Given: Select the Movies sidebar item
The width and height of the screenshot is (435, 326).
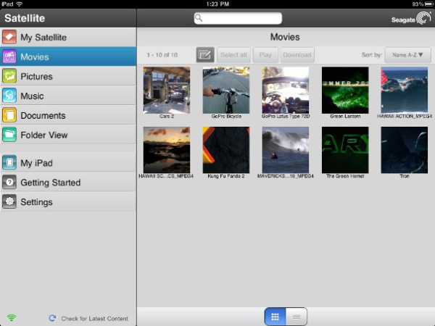Looking at the screenshot, I should [x=68, y=57].
